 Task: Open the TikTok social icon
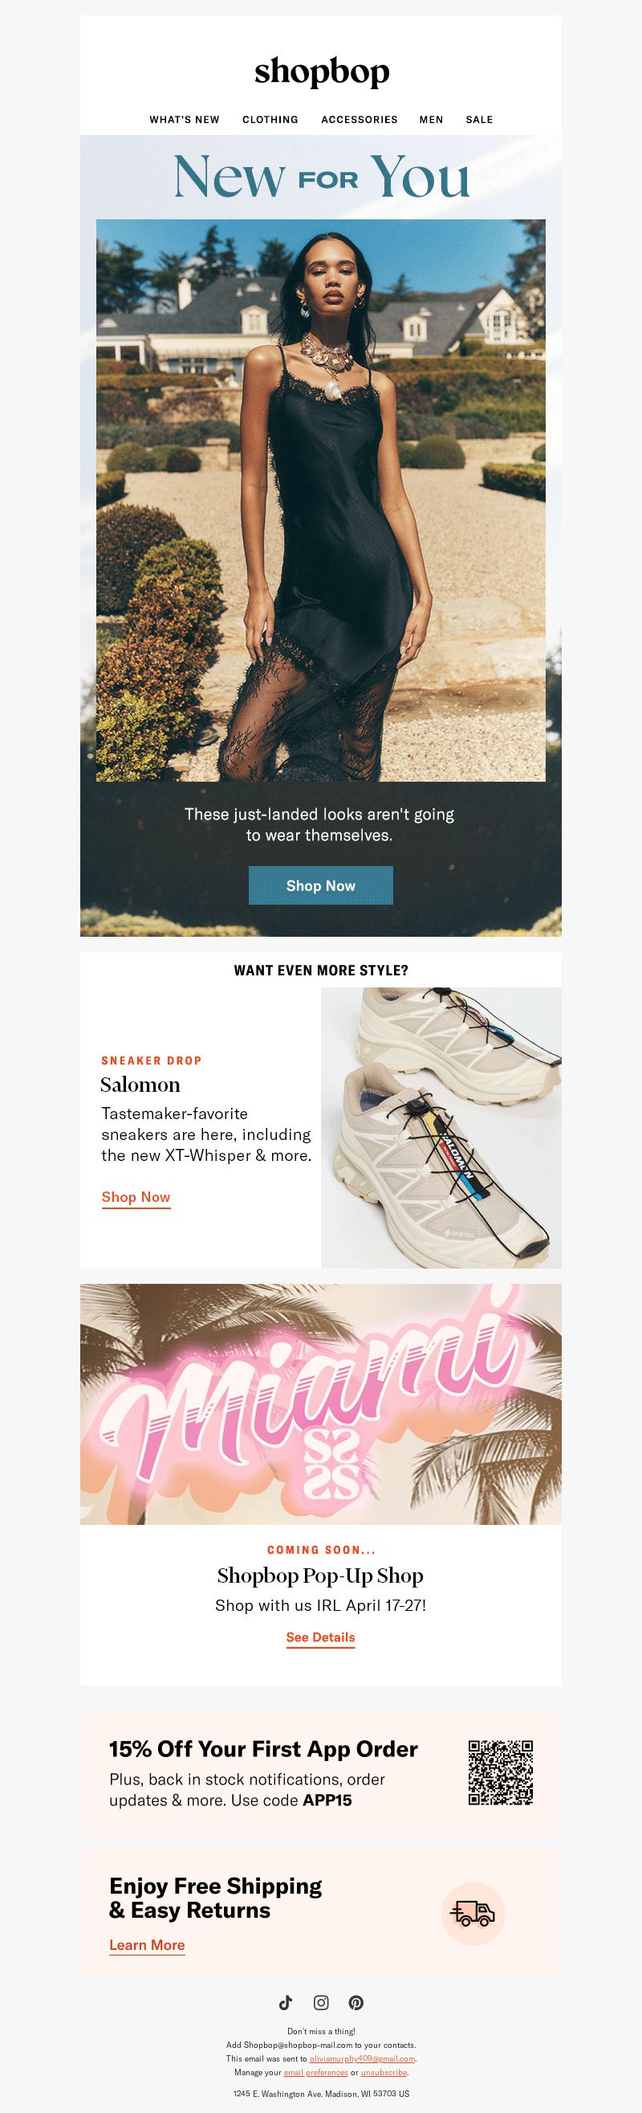tap(285, 2002)
